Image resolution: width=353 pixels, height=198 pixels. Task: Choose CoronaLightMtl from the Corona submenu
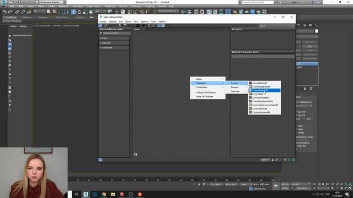click(265, 90)
